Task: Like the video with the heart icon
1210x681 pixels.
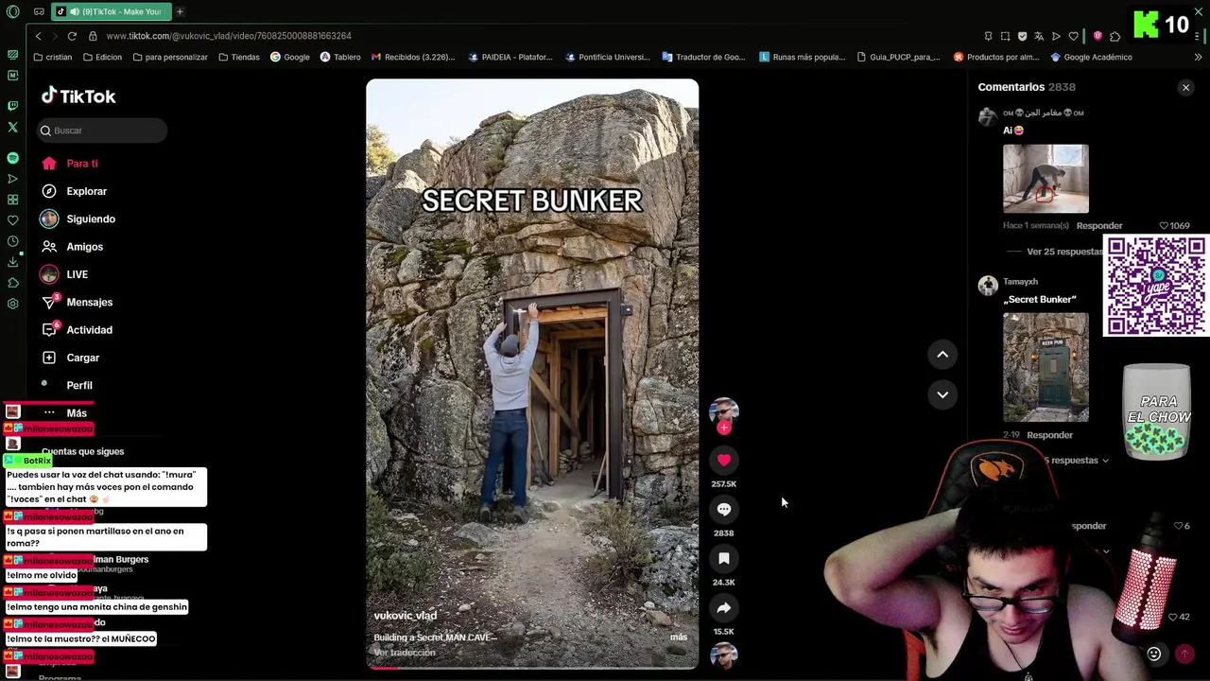Action: (x=724, y=460)
